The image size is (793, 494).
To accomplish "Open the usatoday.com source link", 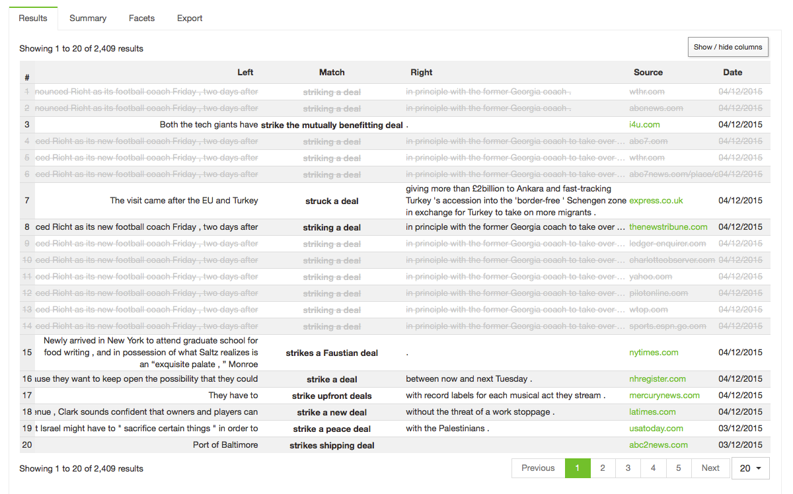I will [656, 429].
